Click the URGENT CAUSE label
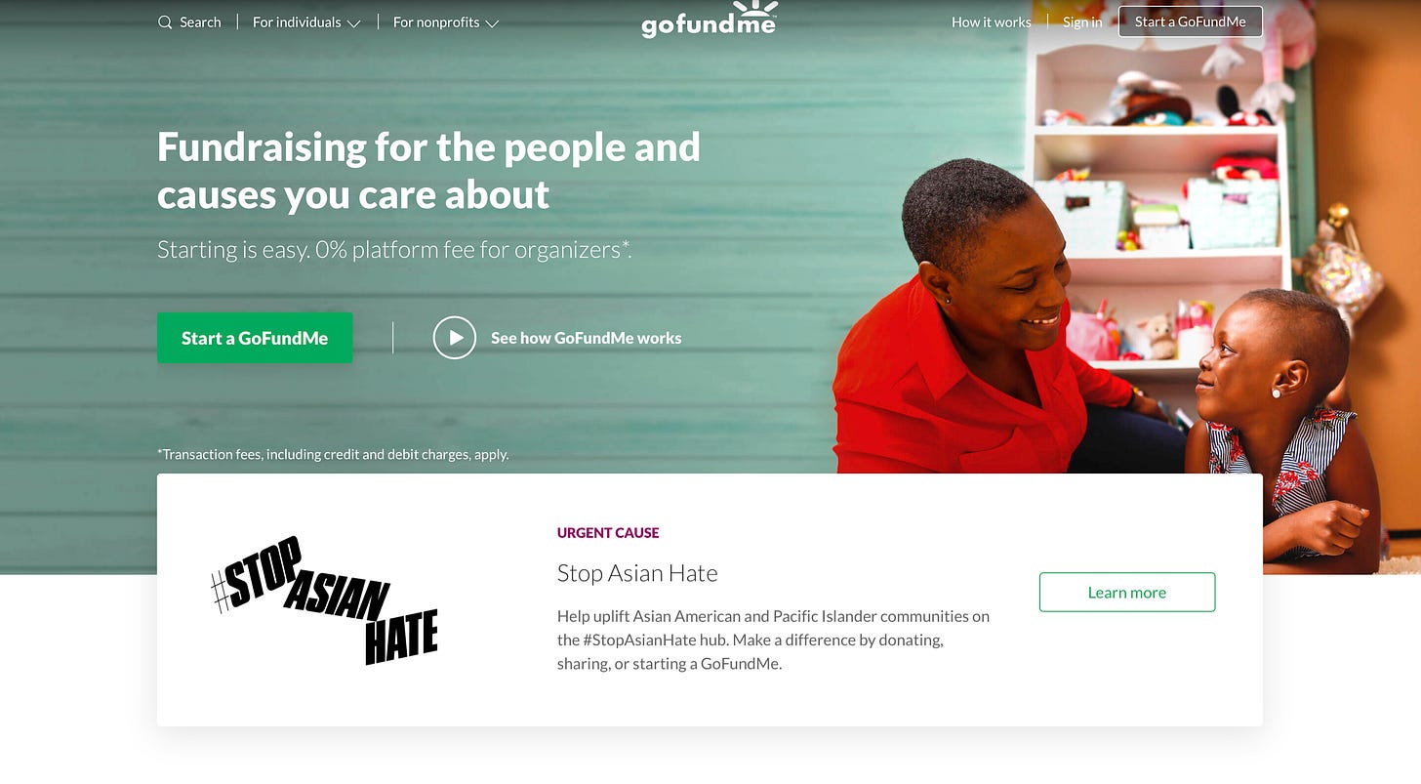 (x=608, y=533)
